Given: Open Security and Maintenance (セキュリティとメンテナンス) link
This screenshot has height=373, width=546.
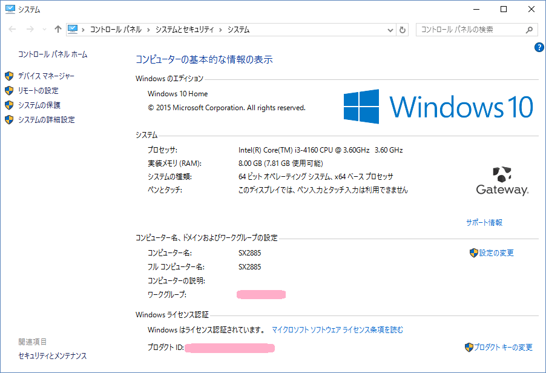Looking at the screenshot, I should (53, 355).
